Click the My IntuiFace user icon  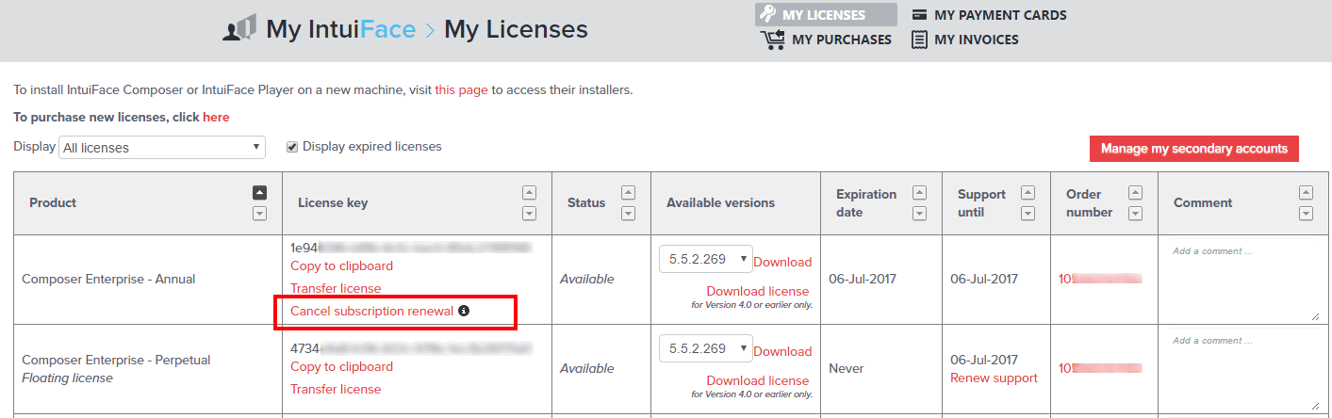tap(239, 29)
